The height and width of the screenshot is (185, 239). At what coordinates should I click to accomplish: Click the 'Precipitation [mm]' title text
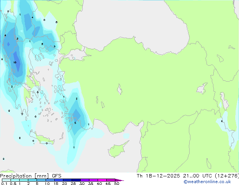coord(25,176)
